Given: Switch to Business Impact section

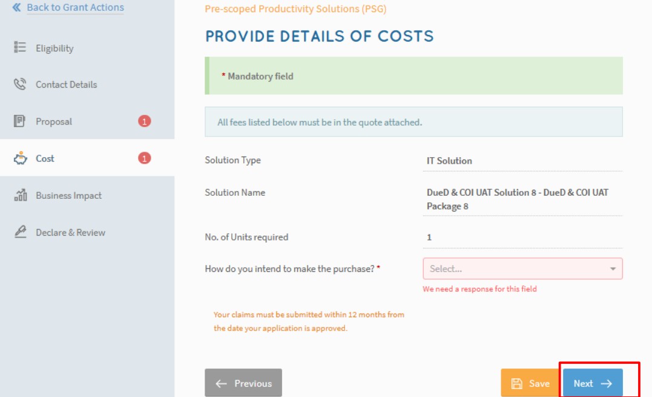Looking at the screenshot, I should [68, 196].
